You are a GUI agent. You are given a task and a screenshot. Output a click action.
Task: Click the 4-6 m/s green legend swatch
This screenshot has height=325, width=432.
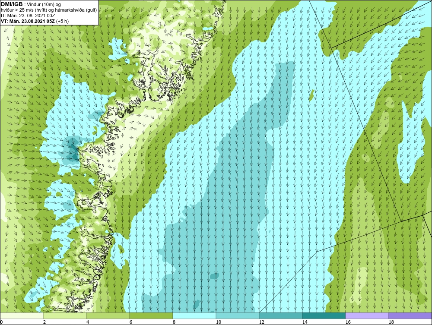tap(108, 316)
